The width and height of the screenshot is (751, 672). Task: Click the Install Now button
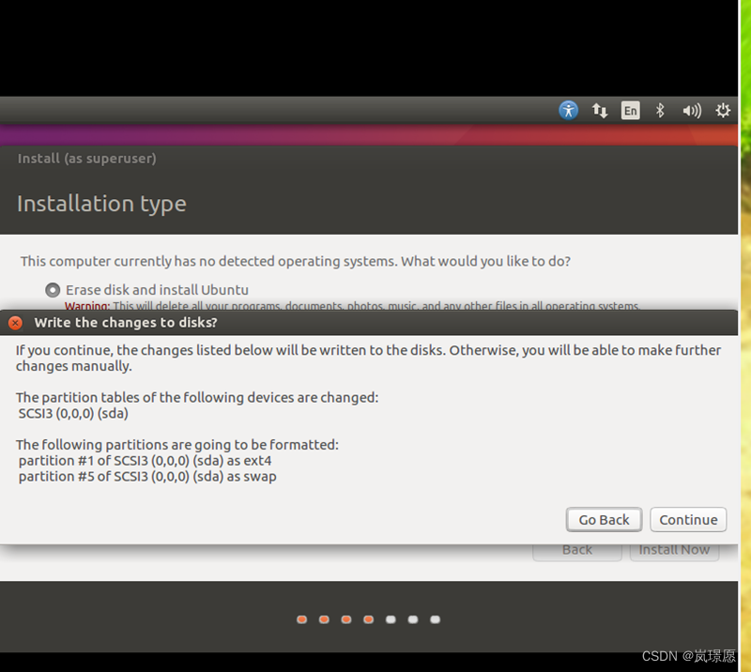coord(674,549)
